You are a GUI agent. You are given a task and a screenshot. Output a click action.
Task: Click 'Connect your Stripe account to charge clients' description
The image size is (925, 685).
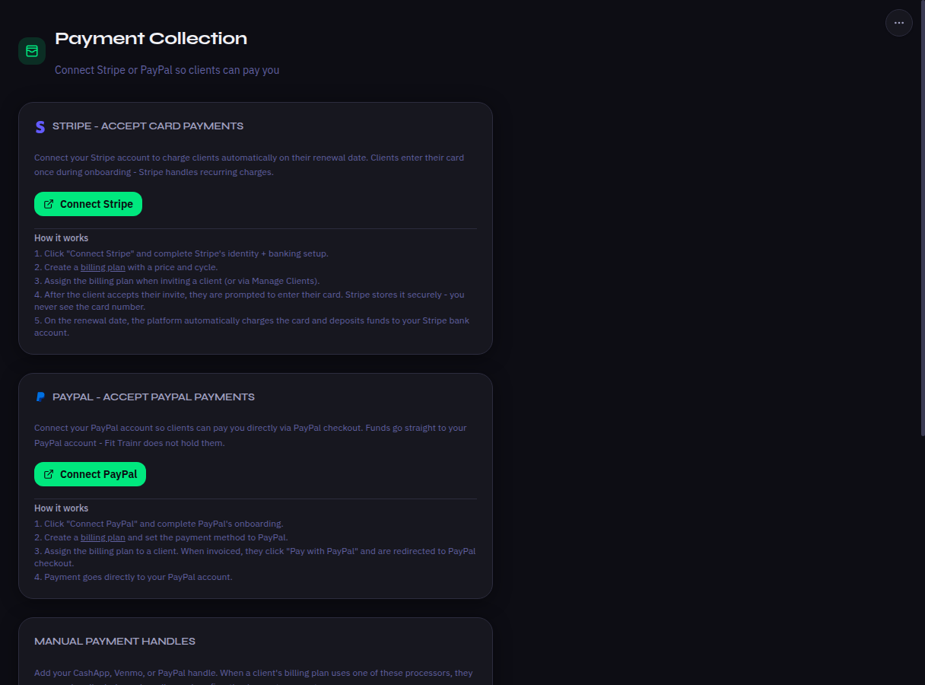click(249, 165)
